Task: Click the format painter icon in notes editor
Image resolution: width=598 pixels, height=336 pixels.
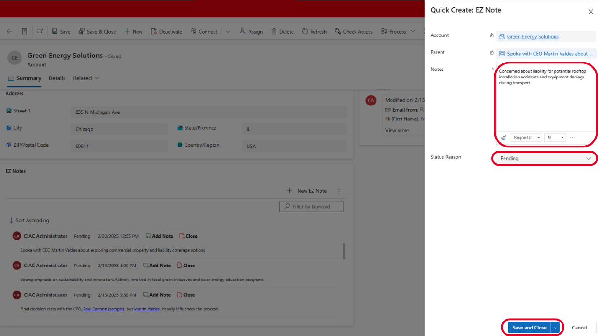Action: [x=504, y=138]
